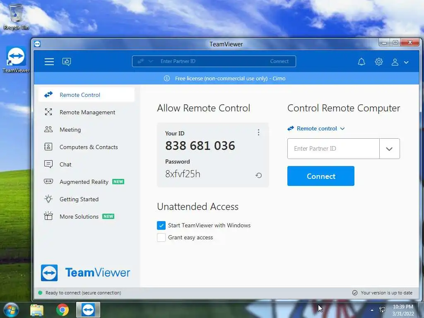Click the Augmented Reality glasses icon
424x318 pixels.
pyautogui.click(x=48, y=181)
